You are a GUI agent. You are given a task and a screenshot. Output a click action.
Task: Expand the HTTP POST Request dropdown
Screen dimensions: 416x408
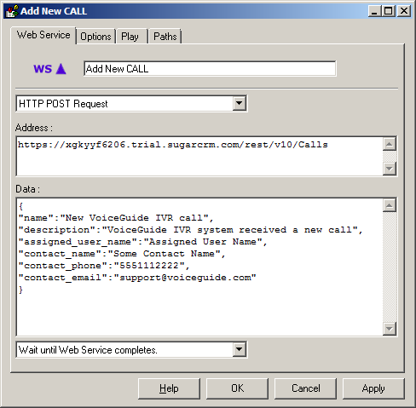pyautogui.click(x=240, y=103)
